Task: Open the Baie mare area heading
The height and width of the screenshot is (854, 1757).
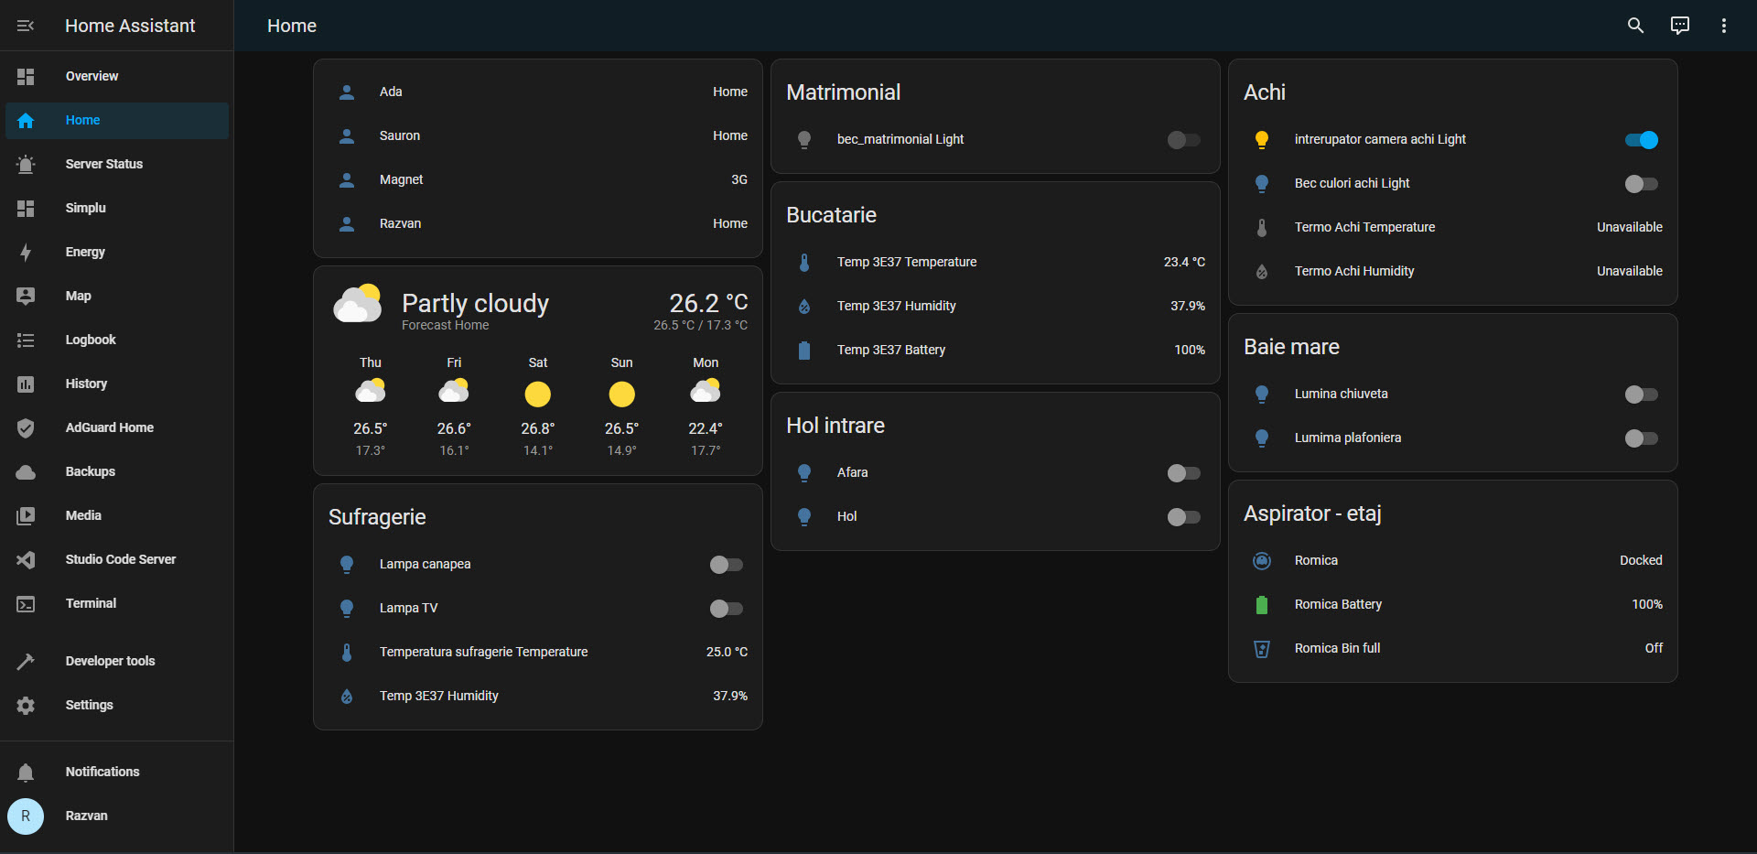Action: click(x=1291, y=347)
